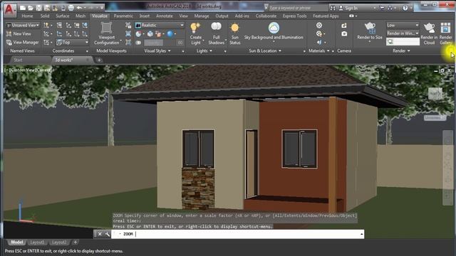This screenshot has width=456, height=256.
Task: Open Viewport Configuration
Action: [x=106, y=33]
